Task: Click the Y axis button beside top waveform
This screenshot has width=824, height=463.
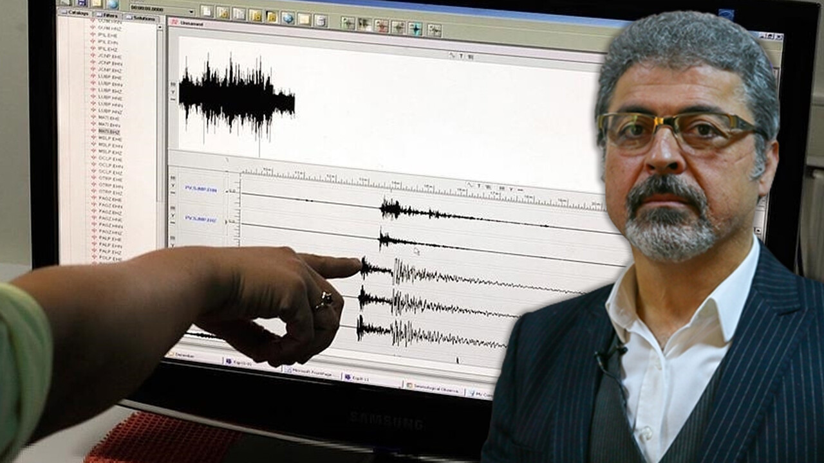Action: pos(173,92)
